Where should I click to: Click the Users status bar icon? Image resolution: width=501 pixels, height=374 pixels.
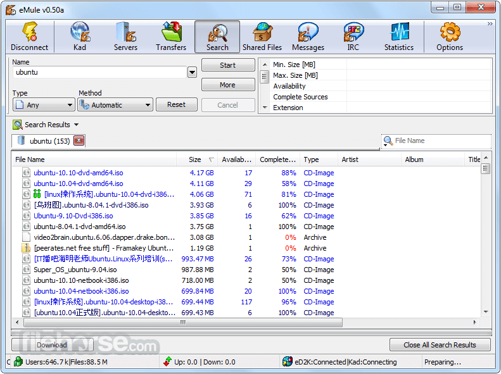pyautogui.click(x=18, y=361)
